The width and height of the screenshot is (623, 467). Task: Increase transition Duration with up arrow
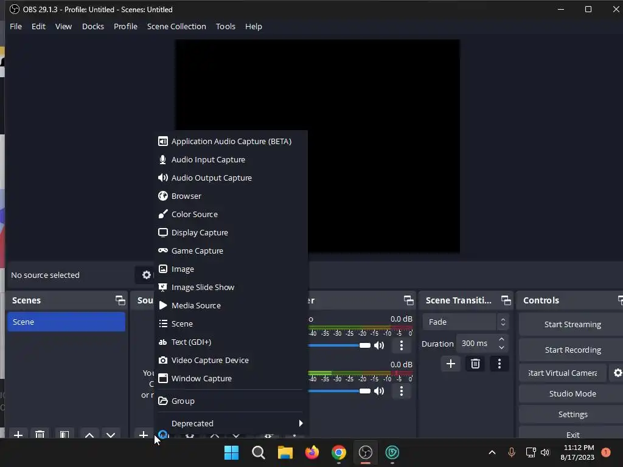click(x=501, y=339)
